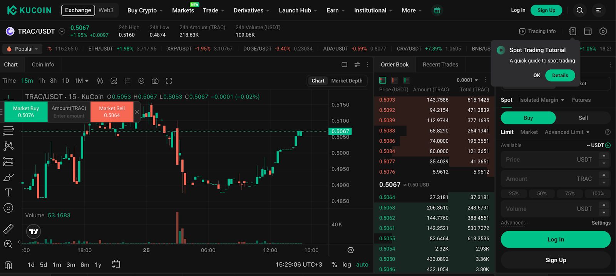616x276 pixels.
Task: Select the Market order type tab
Action: 529,132
